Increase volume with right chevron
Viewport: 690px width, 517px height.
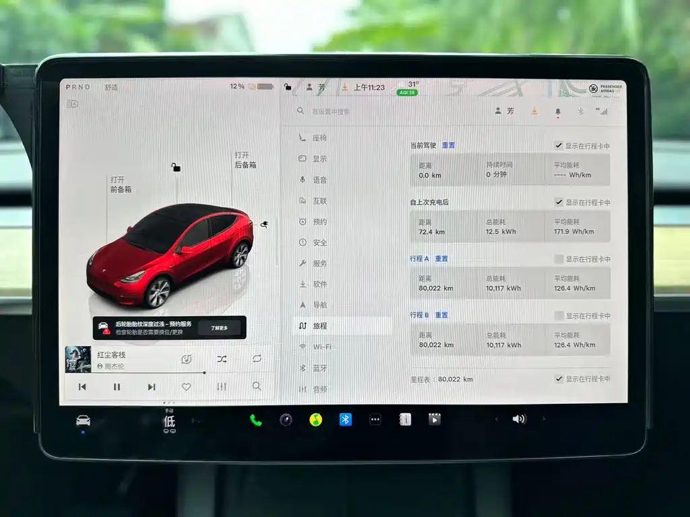point(544,419)
